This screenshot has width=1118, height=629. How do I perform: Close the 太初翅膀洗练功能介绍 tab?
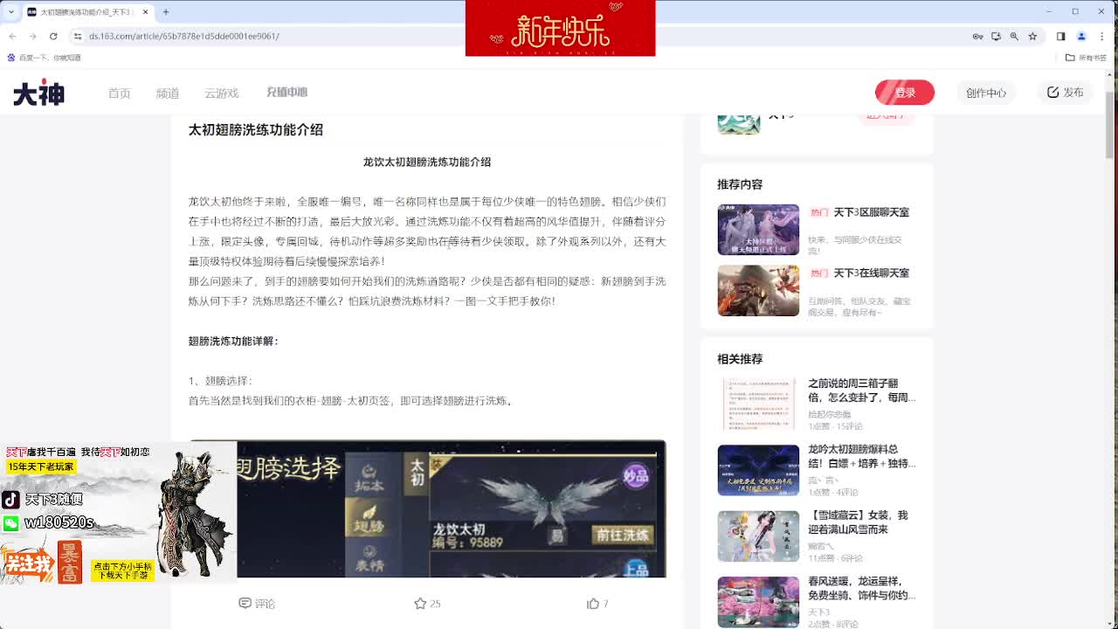[x=145, y=11]
